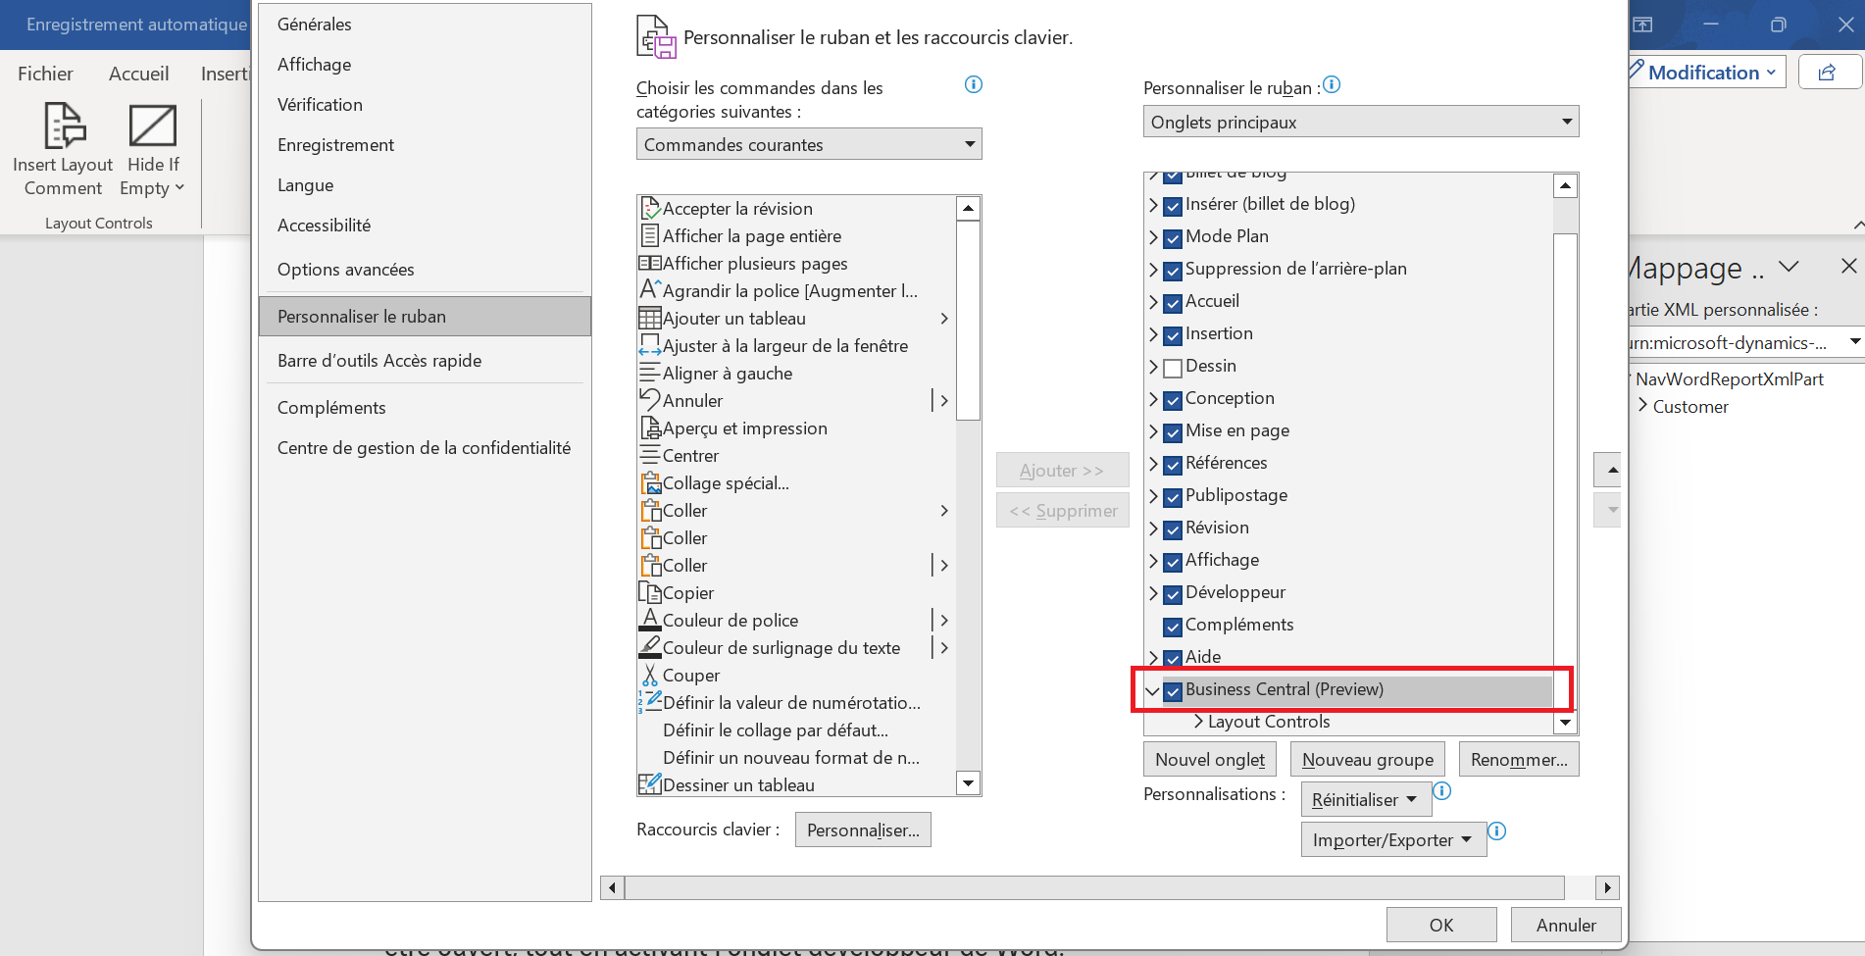The width and height of the screenshot is (1865, 956).
Task: Expand the Layout Controls group
Action: click(x=1198, y=722)
